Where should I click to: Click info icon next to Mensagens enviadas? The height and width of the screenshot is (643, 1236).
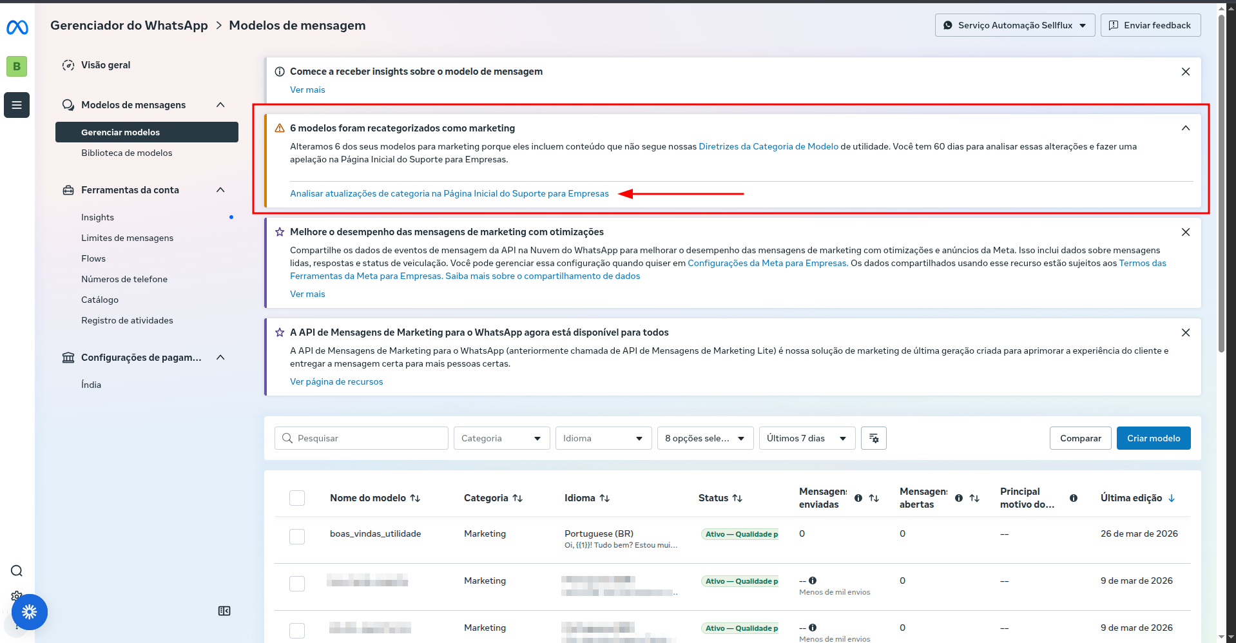coord(858,498)
